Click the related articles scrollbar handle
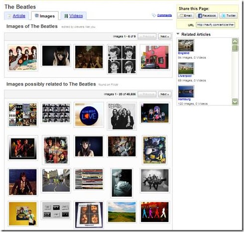This screenshot has height=232, width=244. tap(235, 48)
